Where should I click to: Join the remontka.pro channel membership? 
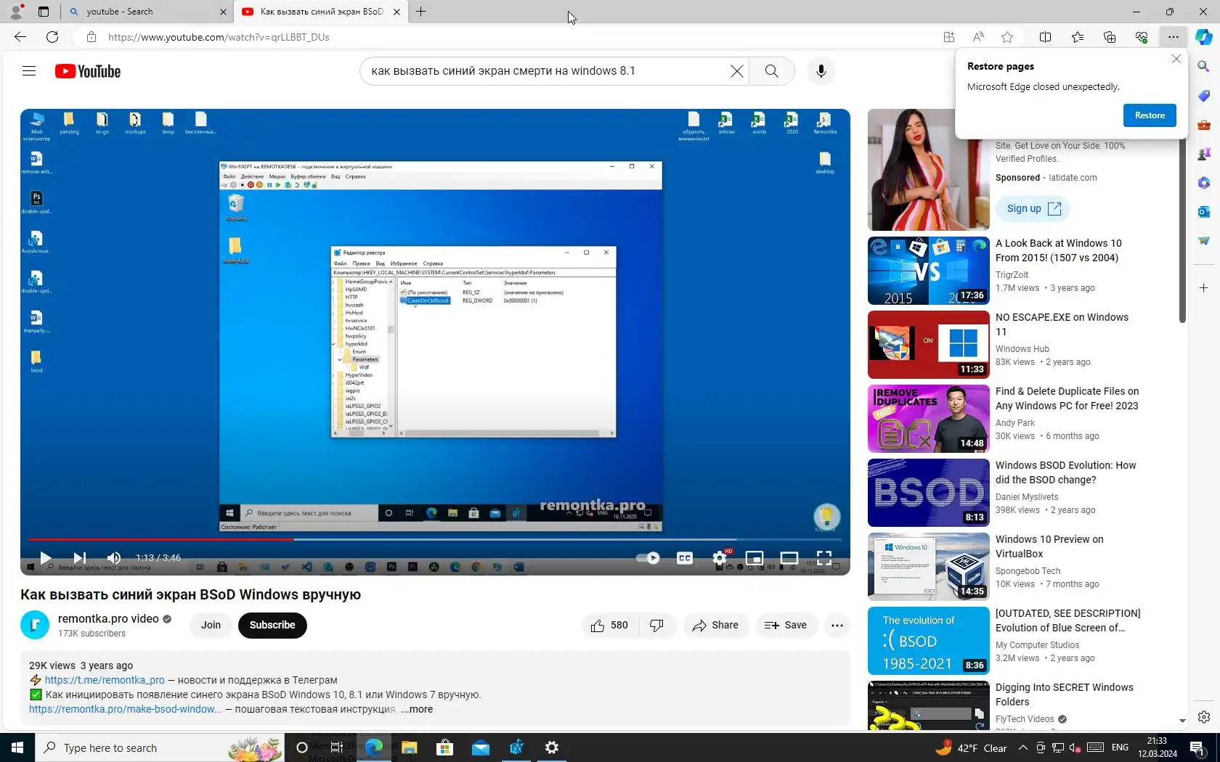tap(211, 626)
